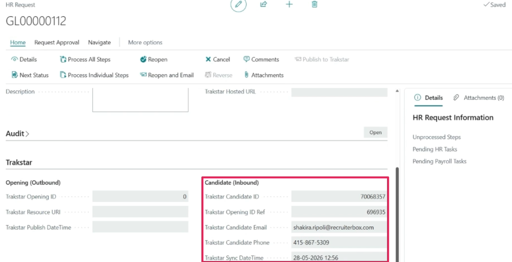The width and height of the screenshot is (512, 262).
Task: Click the Reverse action
Action: point(219,75)
